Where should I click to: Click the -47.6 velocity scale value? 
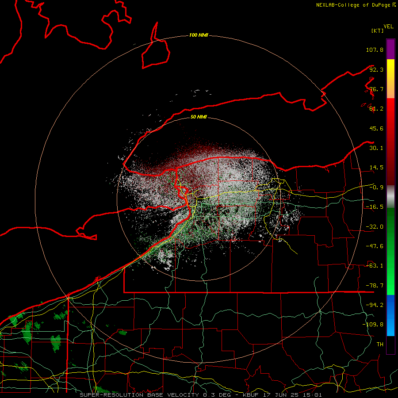click(375, 246)
